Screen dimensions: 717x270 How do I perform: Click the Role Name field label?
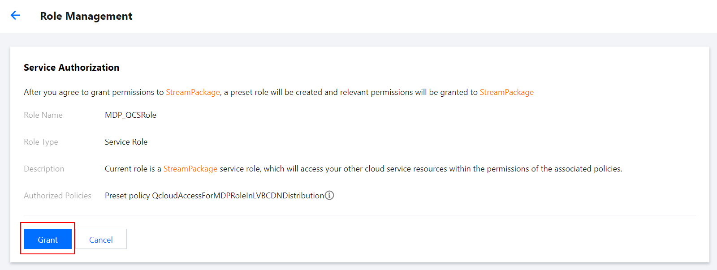coord(43,115)
